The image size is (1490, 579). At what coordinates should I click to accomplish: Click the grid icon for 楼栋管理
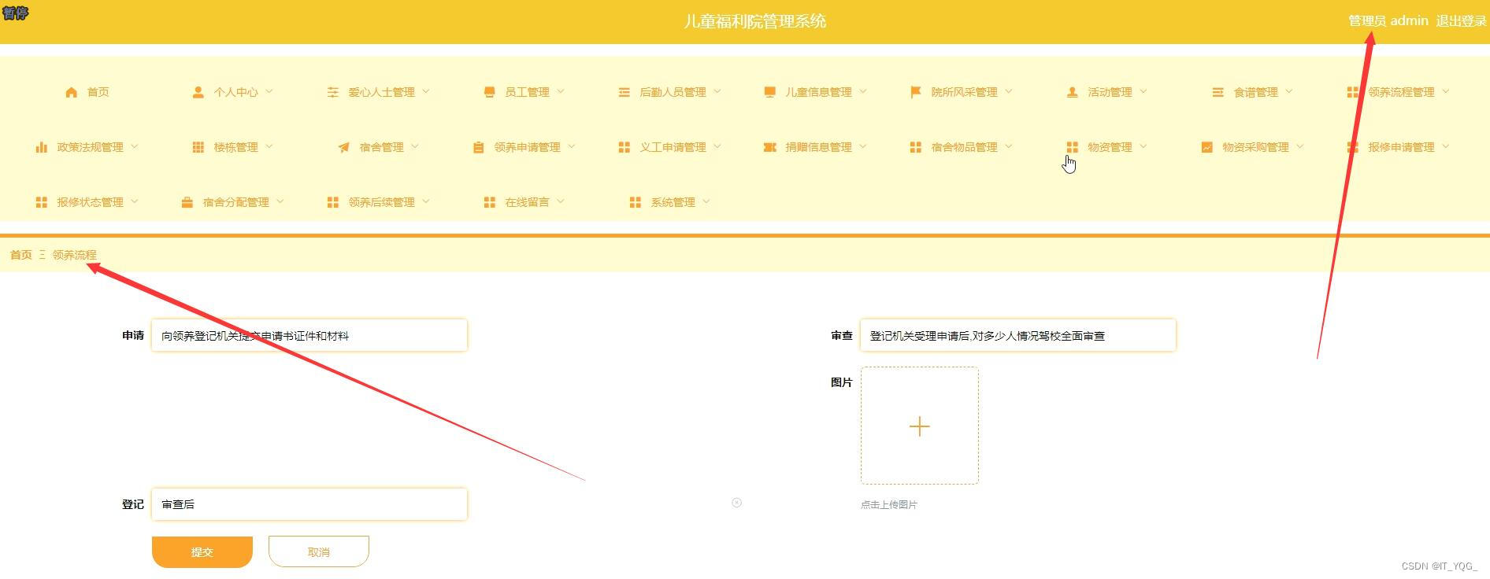pos(198,147)
